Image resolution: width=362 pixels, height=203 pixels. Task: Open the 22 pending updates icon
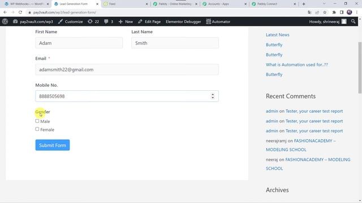[93, 21]
